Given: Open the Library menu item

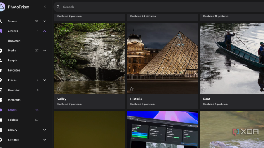Looking at the screenshot, I should [13, 130].
